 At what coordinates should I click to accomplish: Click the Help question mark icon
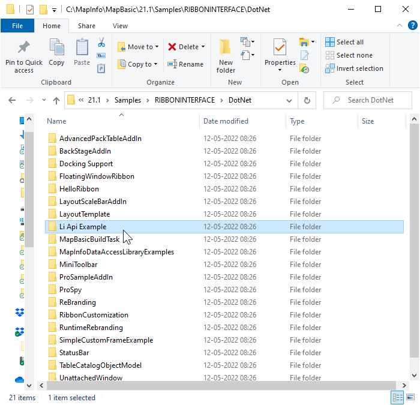(413, 25)
